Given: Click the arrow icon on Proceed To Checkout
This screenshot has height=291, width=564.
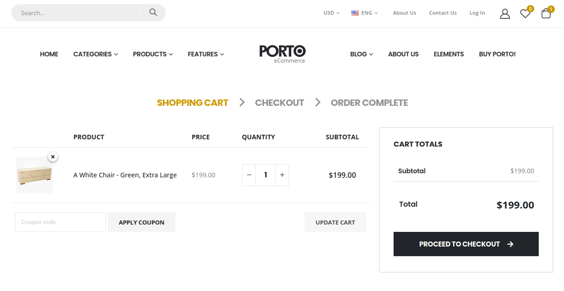Looking at the screenshot, I should [x=510, y=244].
